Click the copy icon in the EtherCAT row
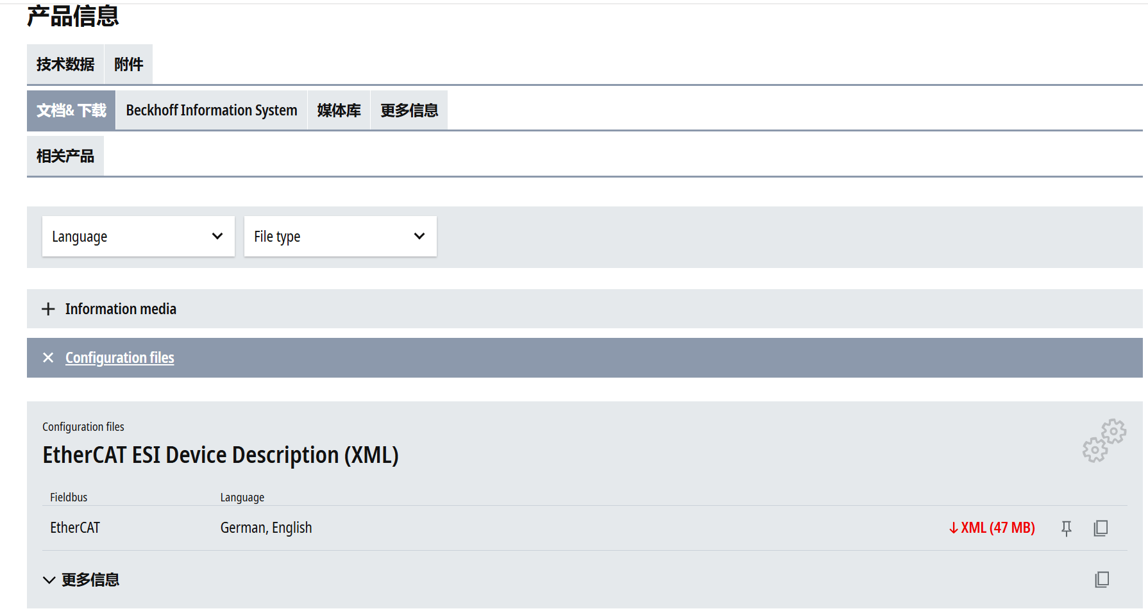Screen dimensions: 1148x611 click(1101, 528)
